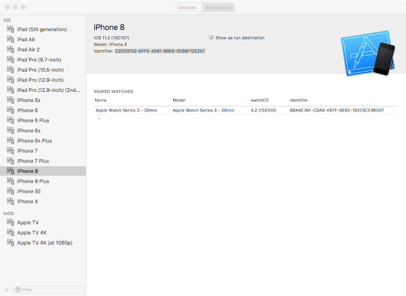Click the watchOS column header

tap(259, 100)
